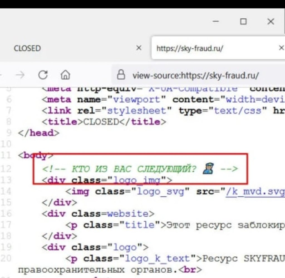Click the CLOSED title tag text
This screenshot has width=285, height=278.
(102, 122)
